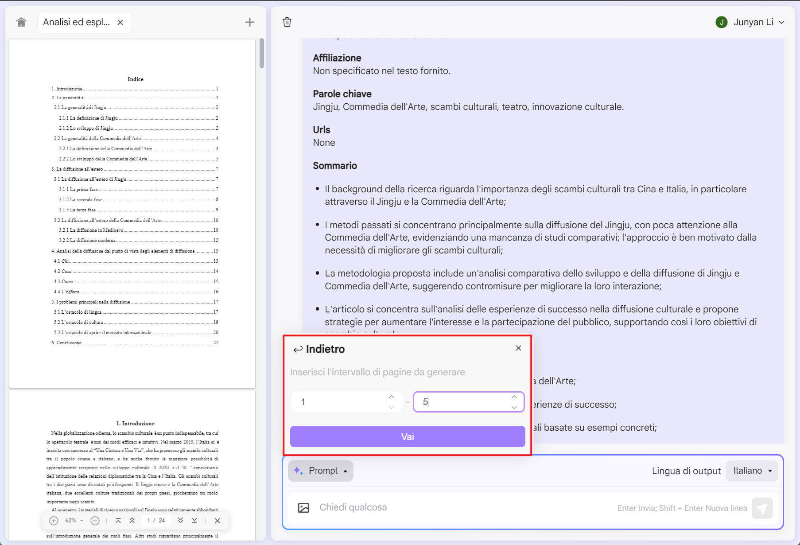Open the Junyan Li account menu
This screenshot has width=800, height=545.
750,22
